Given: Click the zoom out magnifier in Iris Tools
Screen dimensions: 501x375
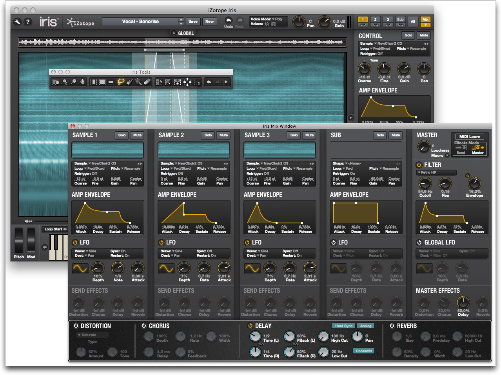Looking at the screenshot, I should coord(64,82).
